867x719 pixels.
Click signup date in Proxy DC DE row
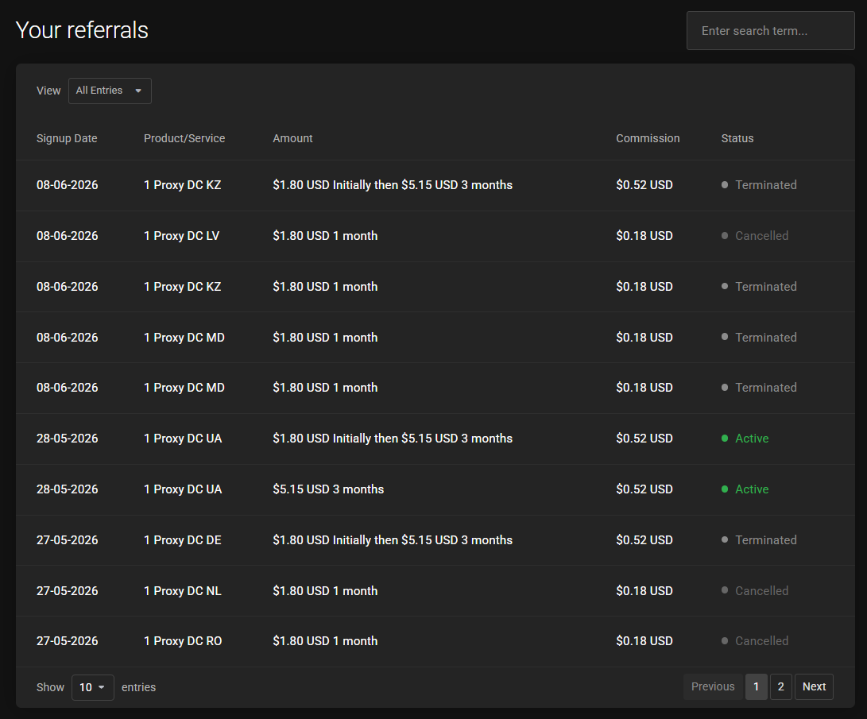[67, 540]
